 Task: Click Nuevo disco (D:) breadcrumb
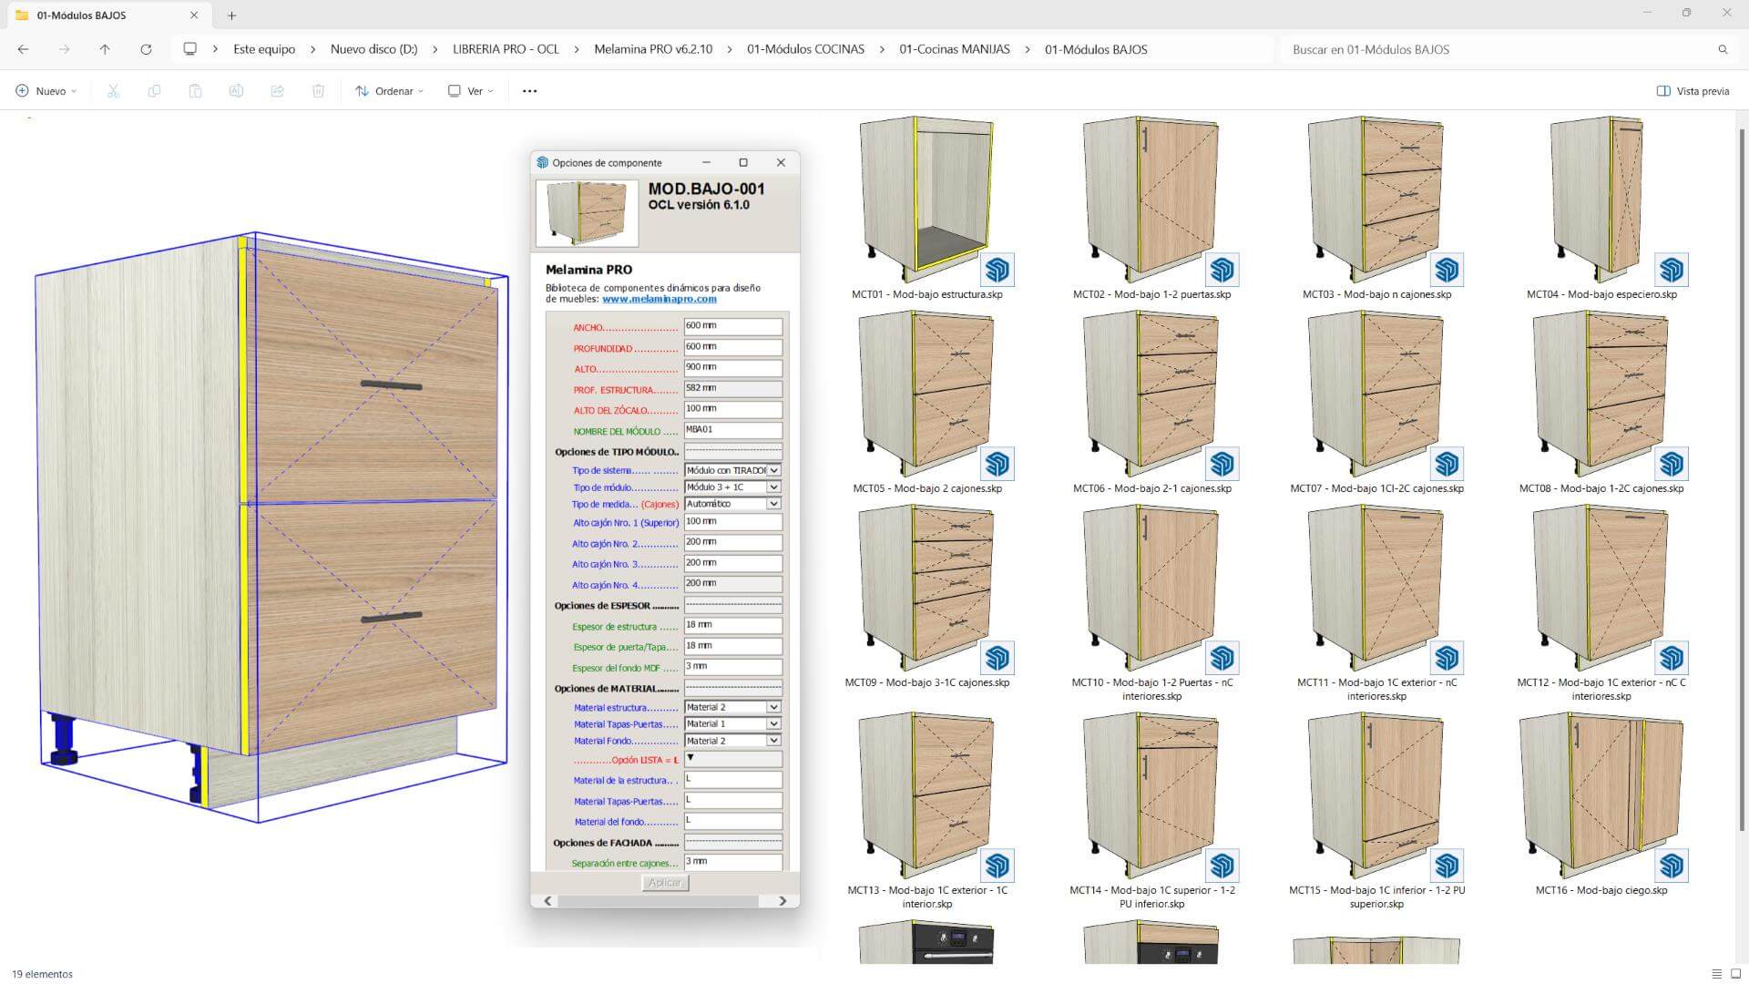pyautogui.click(x=373, y=49)
